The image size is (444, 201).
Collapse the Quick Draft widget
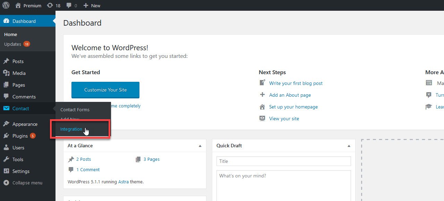click(349, 146)
